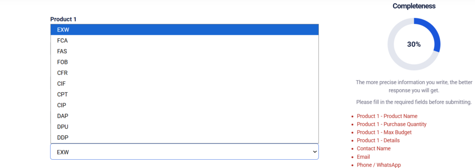475x168 pixels.
Task: Click the 30% completeness progress ring
Action: (414, 44)
